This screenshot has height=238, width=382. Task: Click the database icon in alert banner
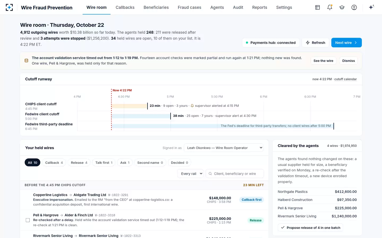point(27,61)
